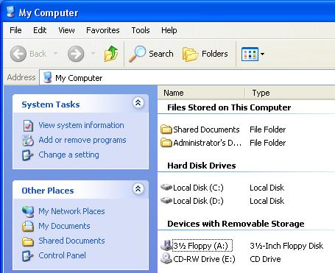Click the My Network Places icon
This screenshot has height=273, width=335.
click(28, 211)
